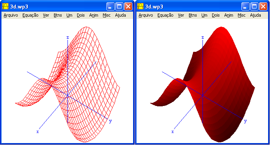Close the left wireframe plot window
This screenshot has width=270, height=145.
point(128,7)
